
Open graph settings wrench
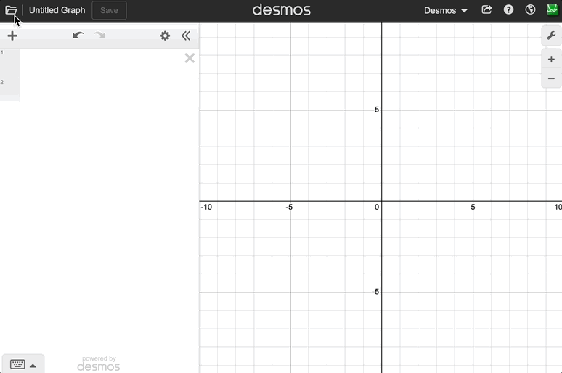[551, 36]
